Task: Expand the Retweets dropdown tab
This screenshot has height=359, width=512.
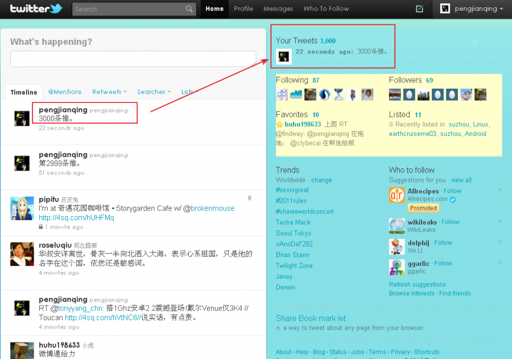Action: point(109,92)
